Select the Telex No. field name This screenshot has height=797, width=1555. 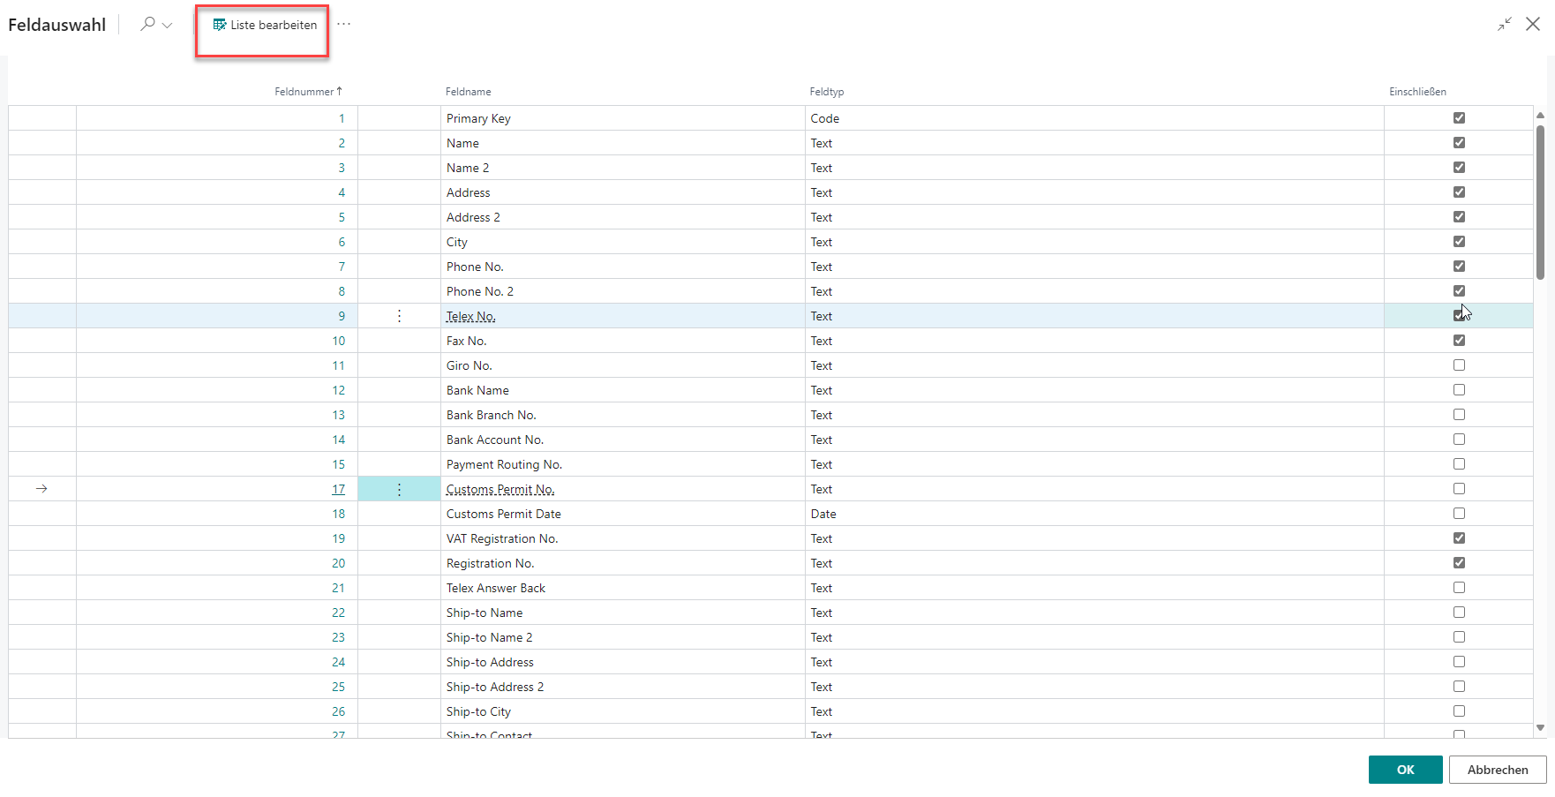470,316
